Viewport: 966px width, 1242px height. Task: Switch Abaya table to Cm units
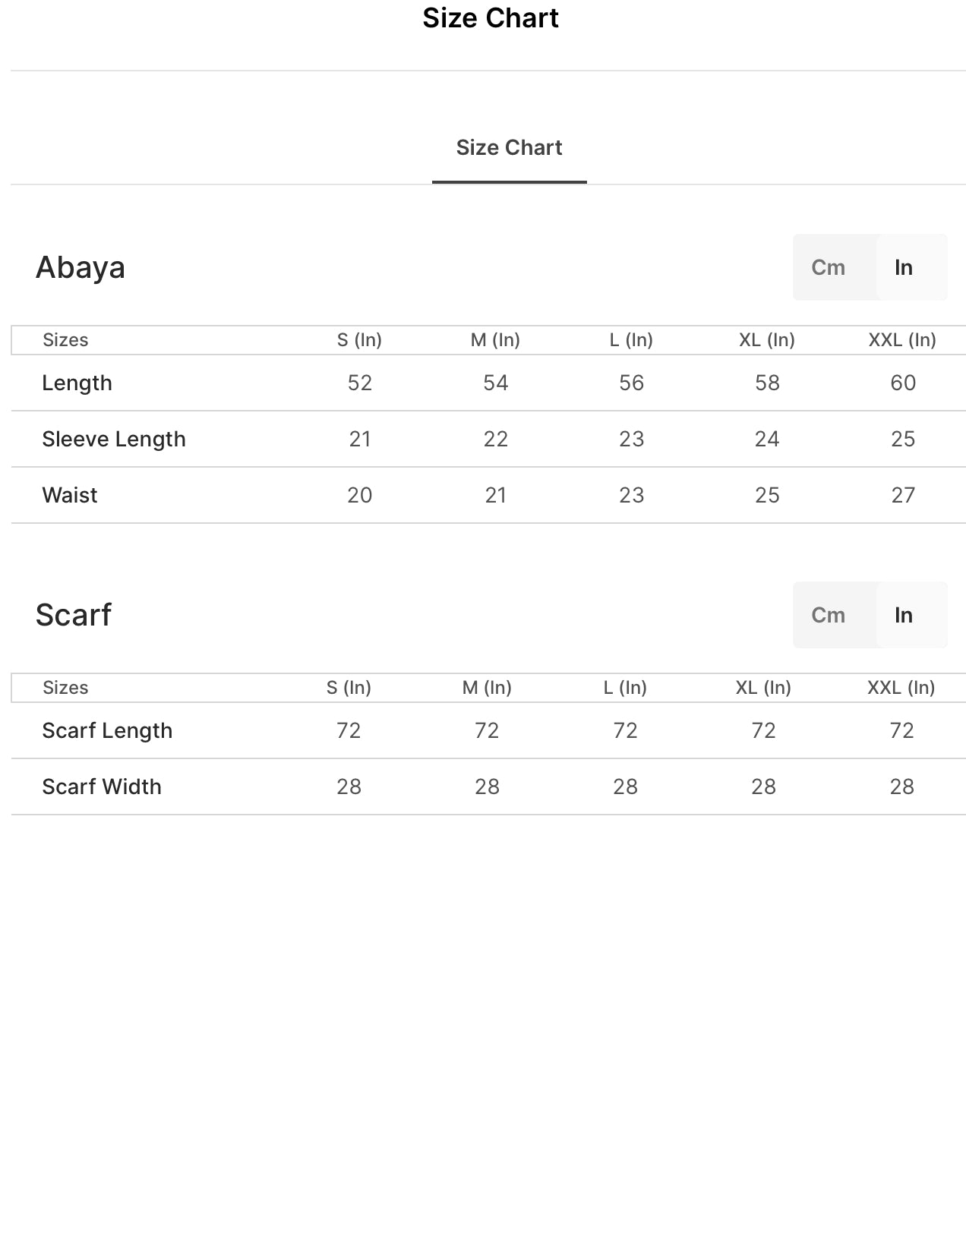(829, 267)
